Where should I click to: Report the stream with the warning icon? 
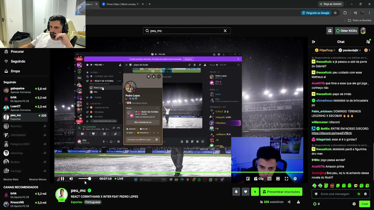pyautogui.click(x=298, y=202)
